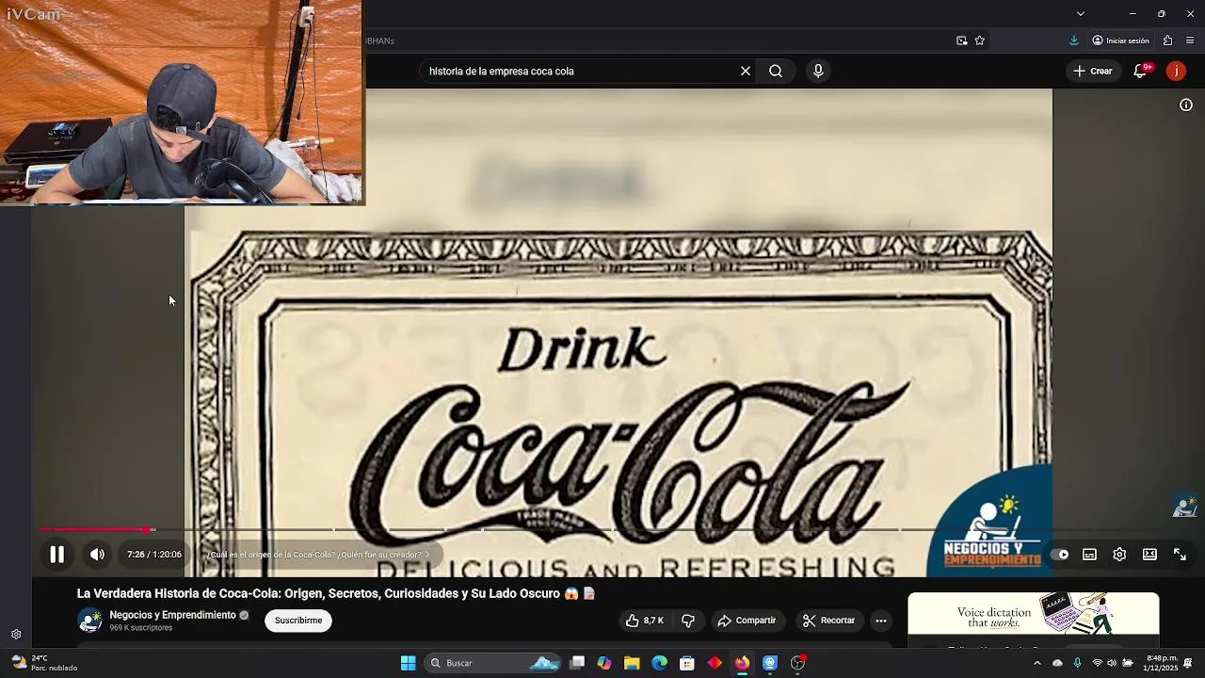Turn on subtitles in the player
The width and height of the screenshot is (1205, 678).
pos(1089,555)
